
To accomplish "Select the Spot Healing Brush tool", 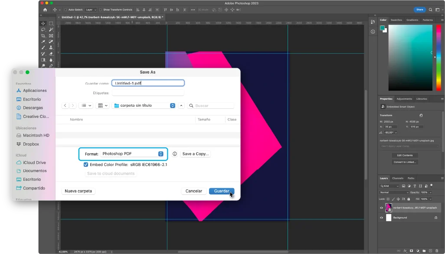I will tap(51, 42).
